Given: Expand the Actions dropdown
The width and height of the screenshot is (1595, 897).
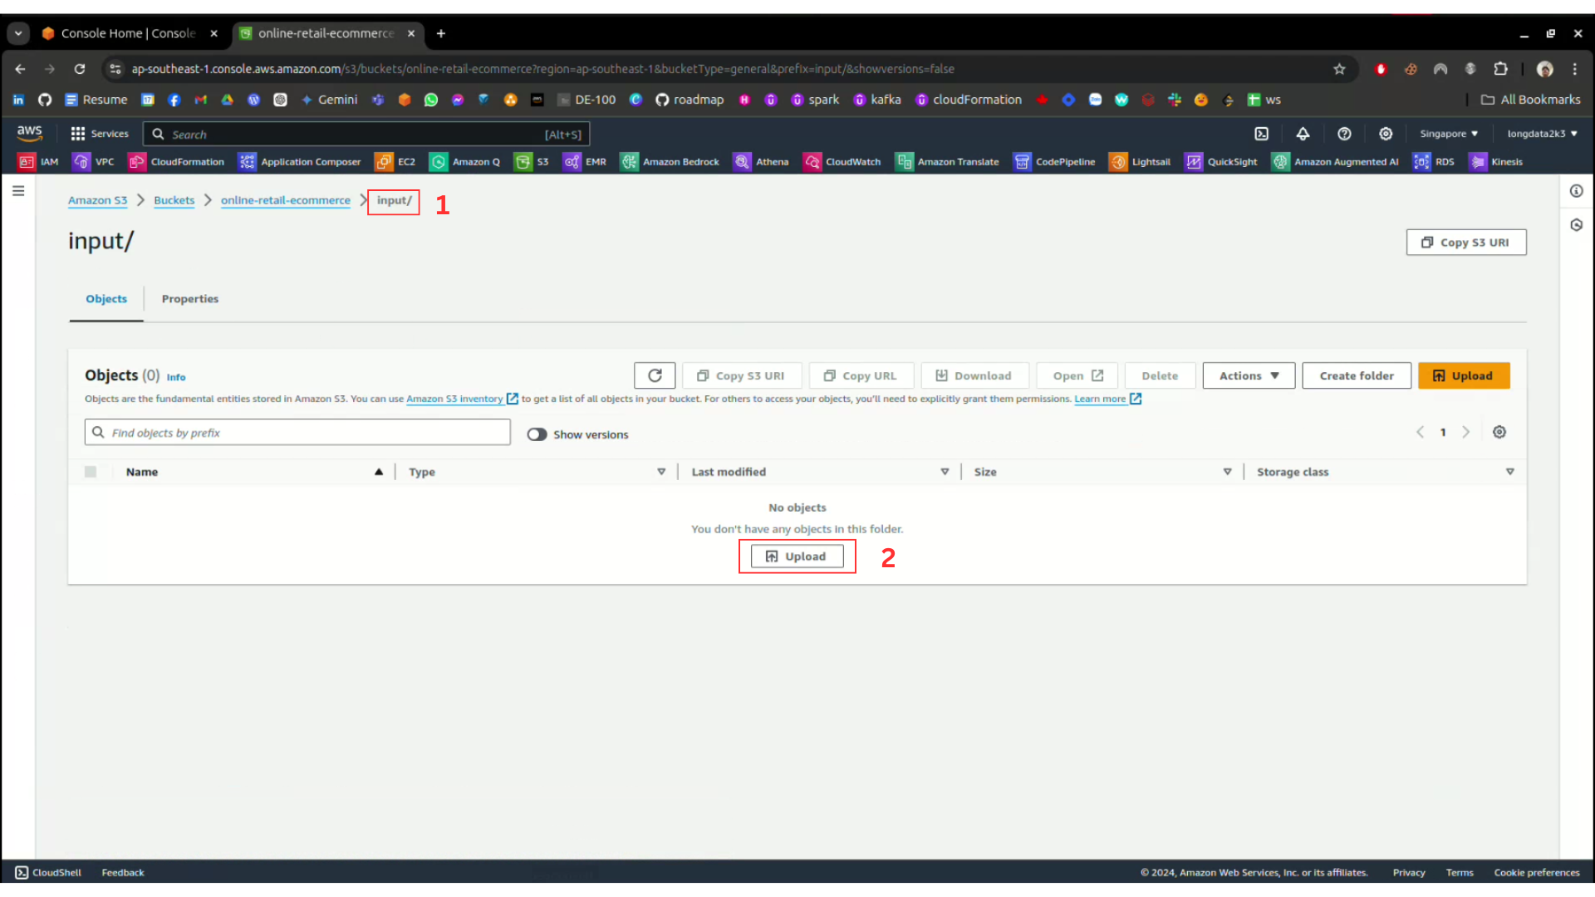Looking at the screenshot, I should (x=1249, y=375).
